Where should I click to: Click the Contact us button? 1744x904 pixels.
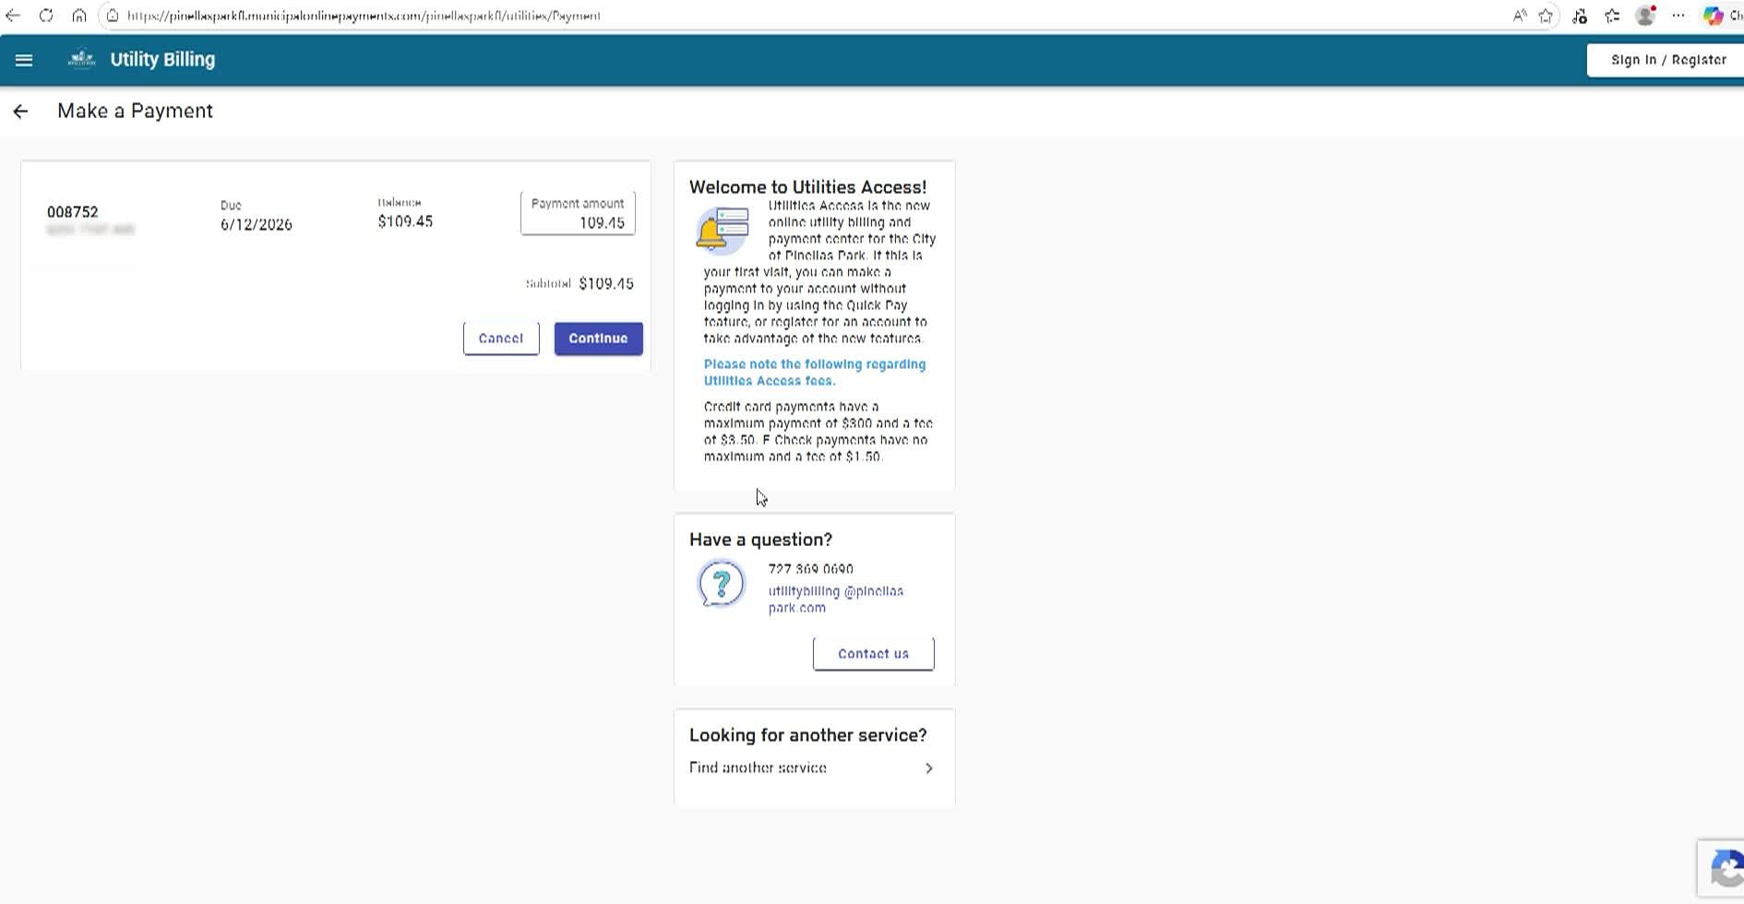click(x=873, y=654)
